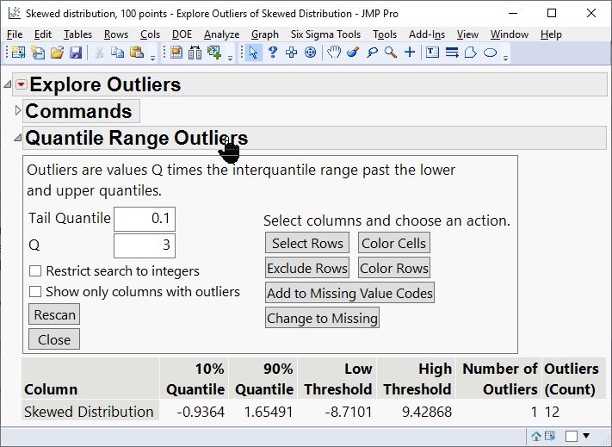Click the Exclude Rows button
This screenshot has height=447, width=612.
[x=307, y=268]
